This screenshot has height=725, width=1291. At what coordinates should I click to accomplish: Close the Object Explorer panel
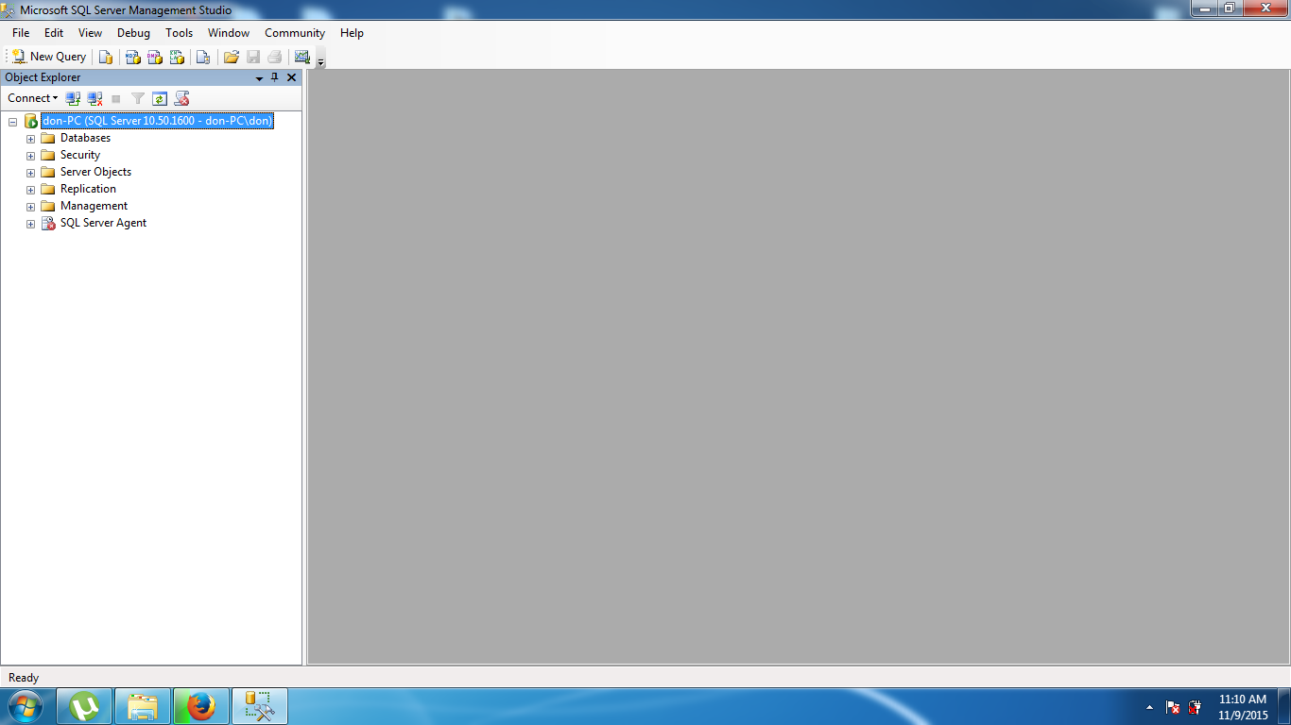291,77
